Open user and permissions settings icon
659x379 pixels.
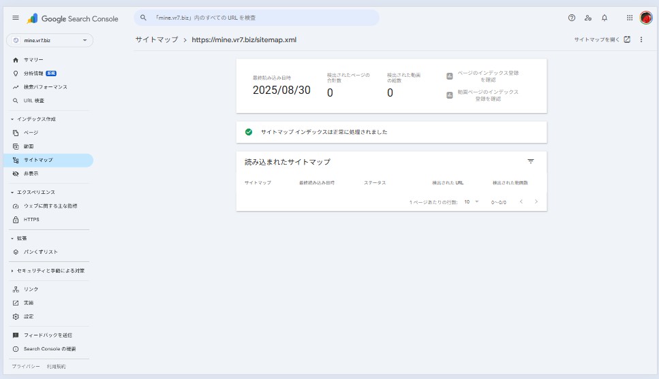pos(587,18)
